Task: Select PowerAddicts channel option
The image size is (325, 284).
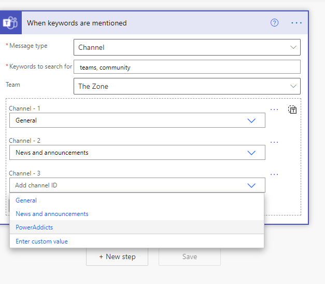Action: point(34,227)
